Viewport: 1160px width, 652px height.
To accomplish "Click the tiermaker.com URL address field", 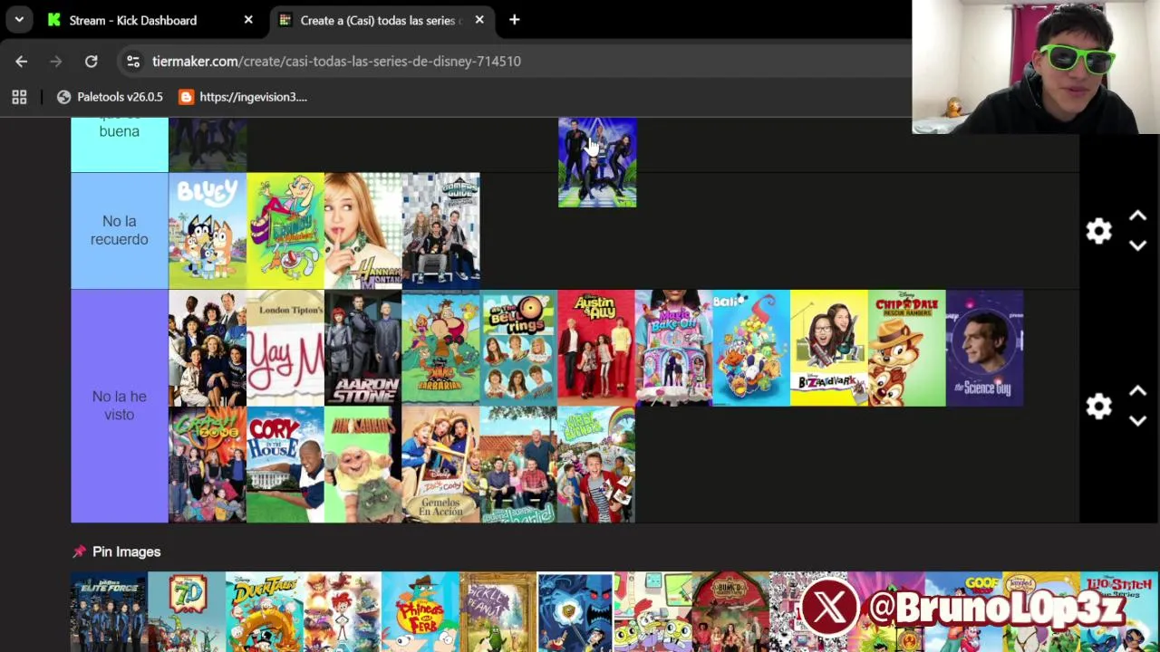I will pyautogui.click(x=336, y=62).
